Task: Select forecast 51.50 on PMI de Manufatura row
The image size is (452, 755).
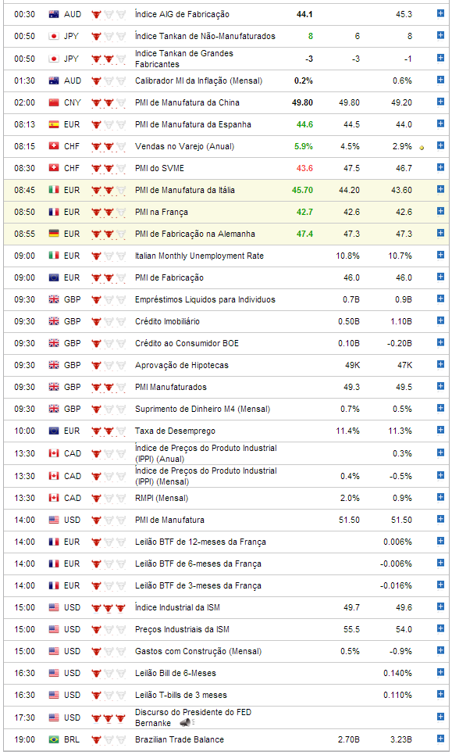Action: click(349, 520)
